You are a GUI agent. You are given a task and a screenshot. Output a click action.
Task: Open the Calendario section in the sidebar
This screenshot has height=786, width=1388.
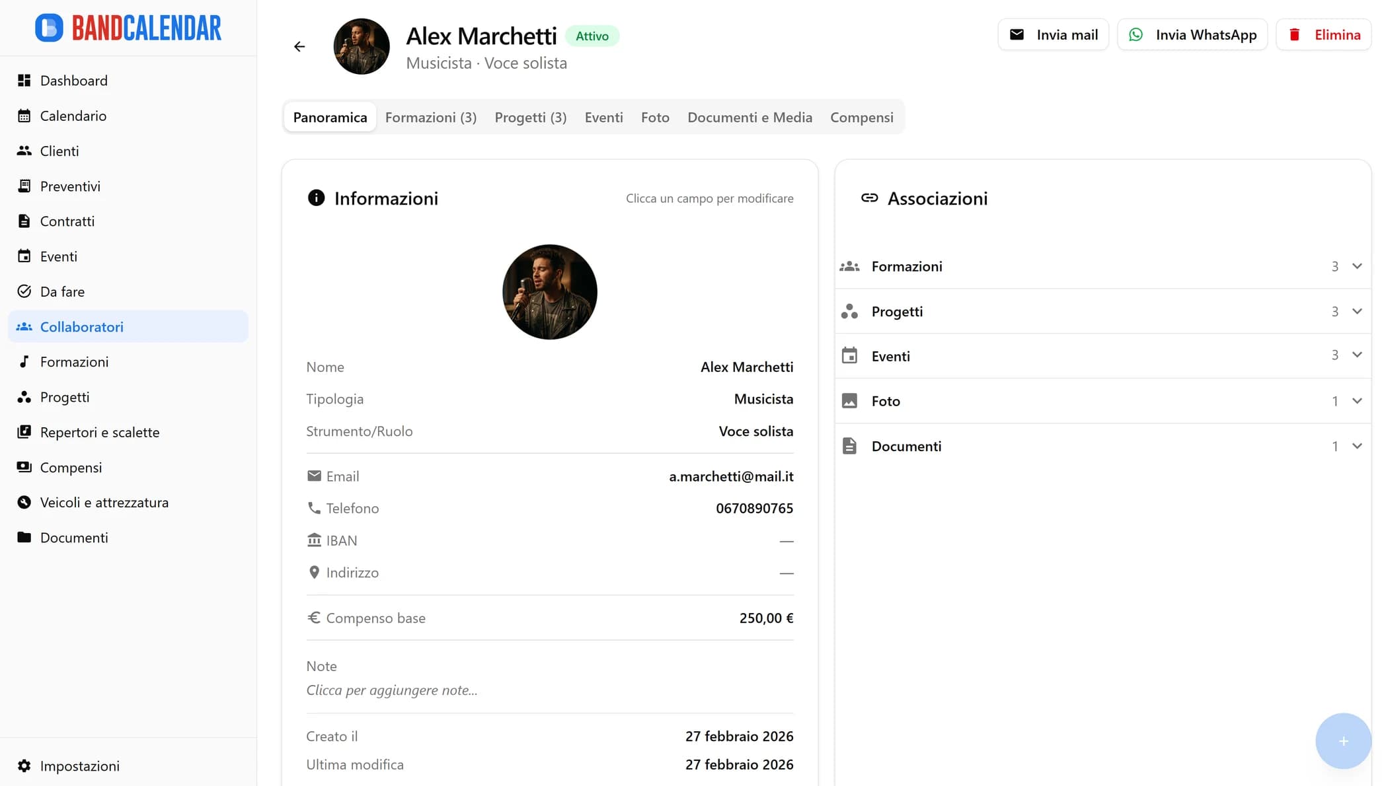[73, 116]
